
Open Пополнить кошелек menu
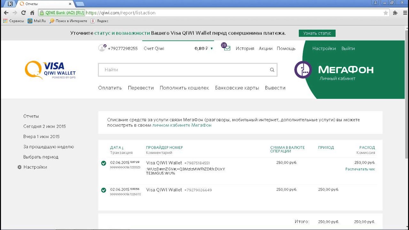click(184, 88)
